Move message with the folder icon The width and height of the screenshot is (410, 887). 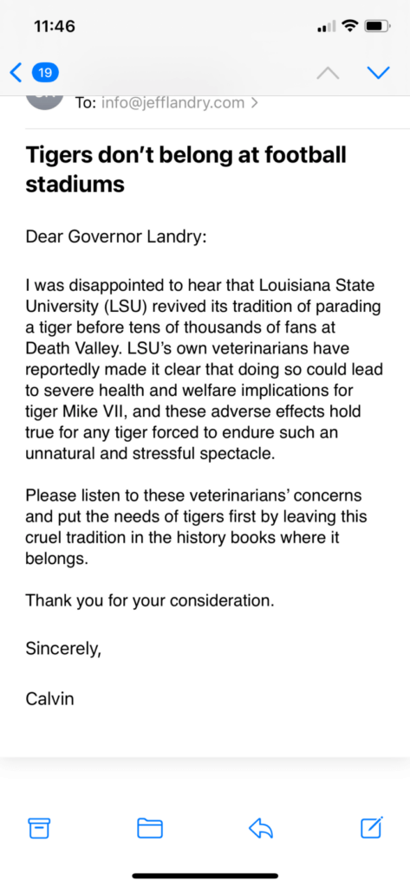click(x=150, y=828)
